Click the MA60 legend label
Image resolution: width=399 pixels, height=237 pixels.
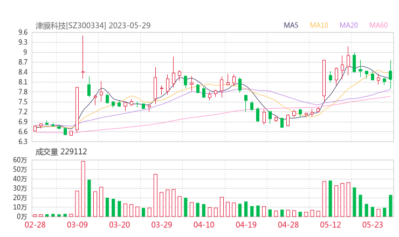point(379,25)
